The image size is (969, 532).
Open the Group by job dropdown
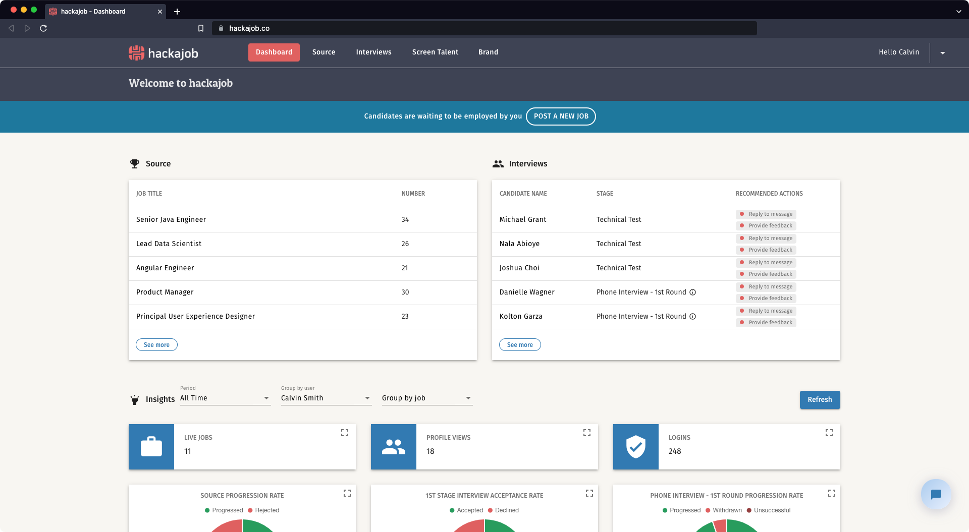[x=426, y=398]
